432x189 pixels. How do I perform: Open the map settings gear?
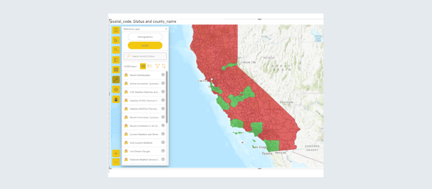coord(116,89)
